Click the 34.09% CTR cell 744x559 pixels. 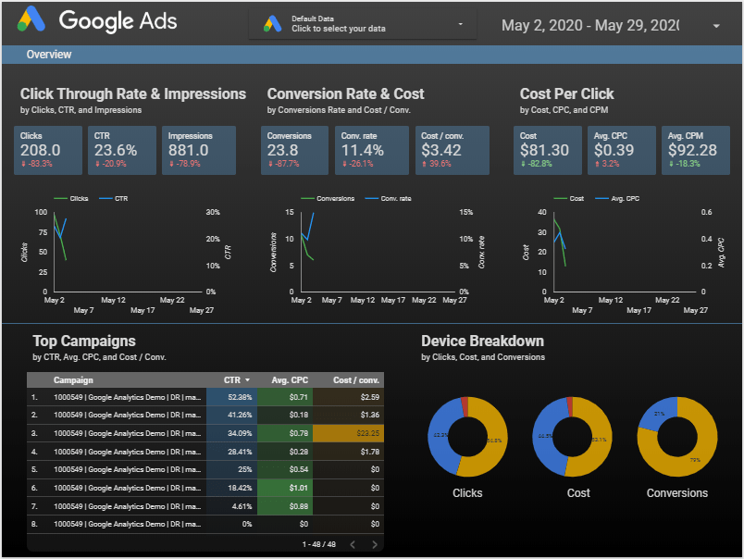click(231, 433)
